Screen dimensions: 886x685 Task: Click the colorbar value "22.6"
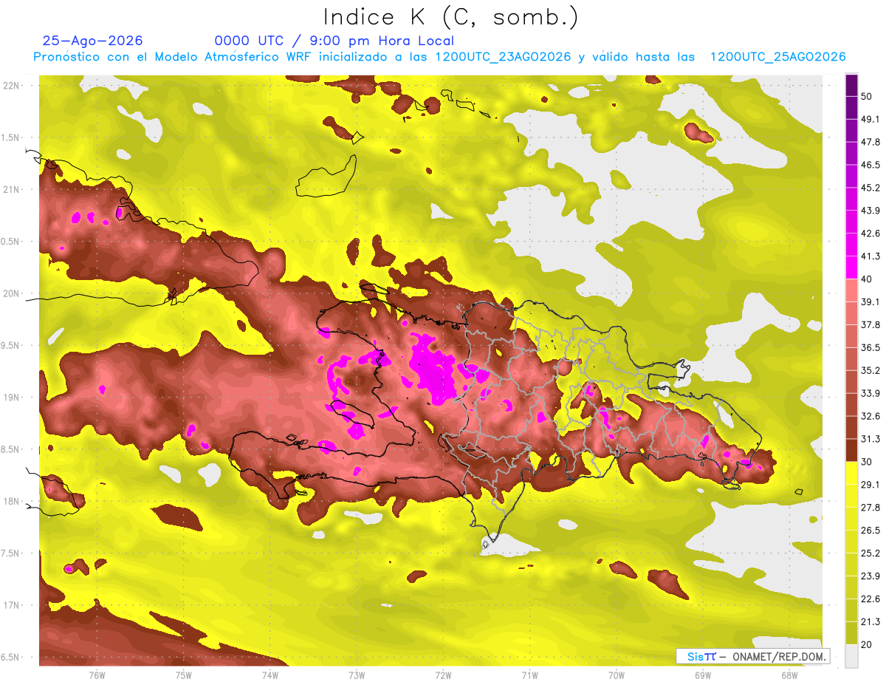tap(870, 600)
